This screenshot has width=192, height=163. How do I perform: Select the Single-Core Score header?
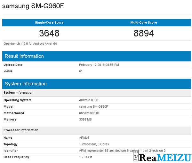49,22
